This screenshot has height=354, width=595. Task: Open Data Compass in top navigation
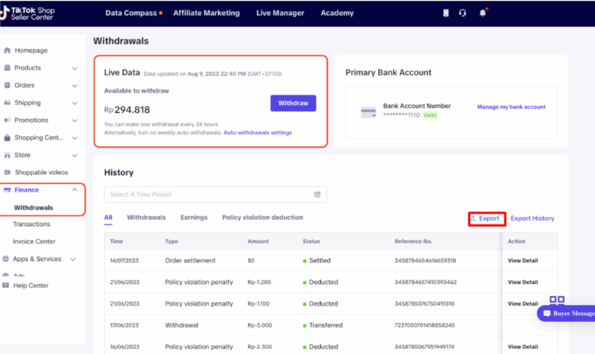(x=131, y=13)
